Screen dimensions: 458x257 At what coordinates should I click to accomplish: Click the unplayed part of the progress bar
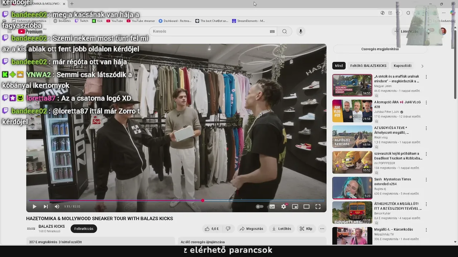click(x=264, y=201)
